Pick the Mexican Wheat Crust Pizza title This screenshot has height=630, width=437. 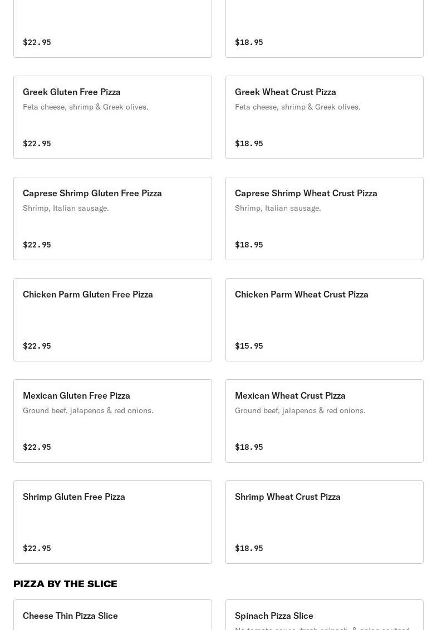[x=290, y=395]
